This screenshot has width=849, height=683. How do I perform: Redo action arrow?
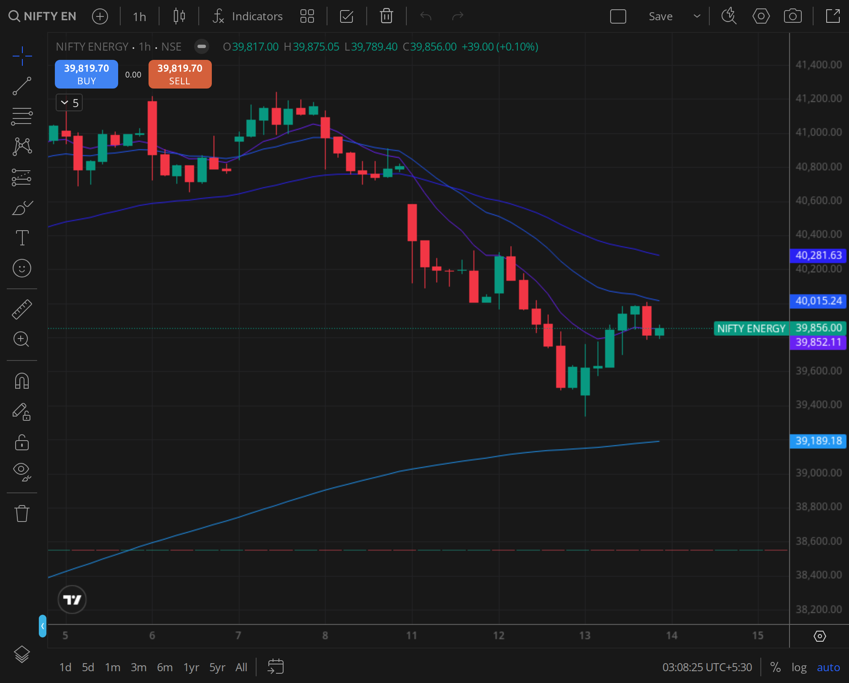point(458,16)
